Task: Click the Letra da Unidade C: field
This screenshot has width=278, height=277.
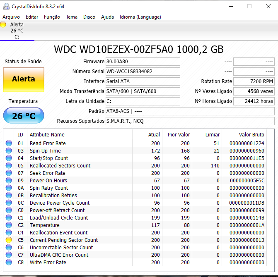Action: pos(143,101)
